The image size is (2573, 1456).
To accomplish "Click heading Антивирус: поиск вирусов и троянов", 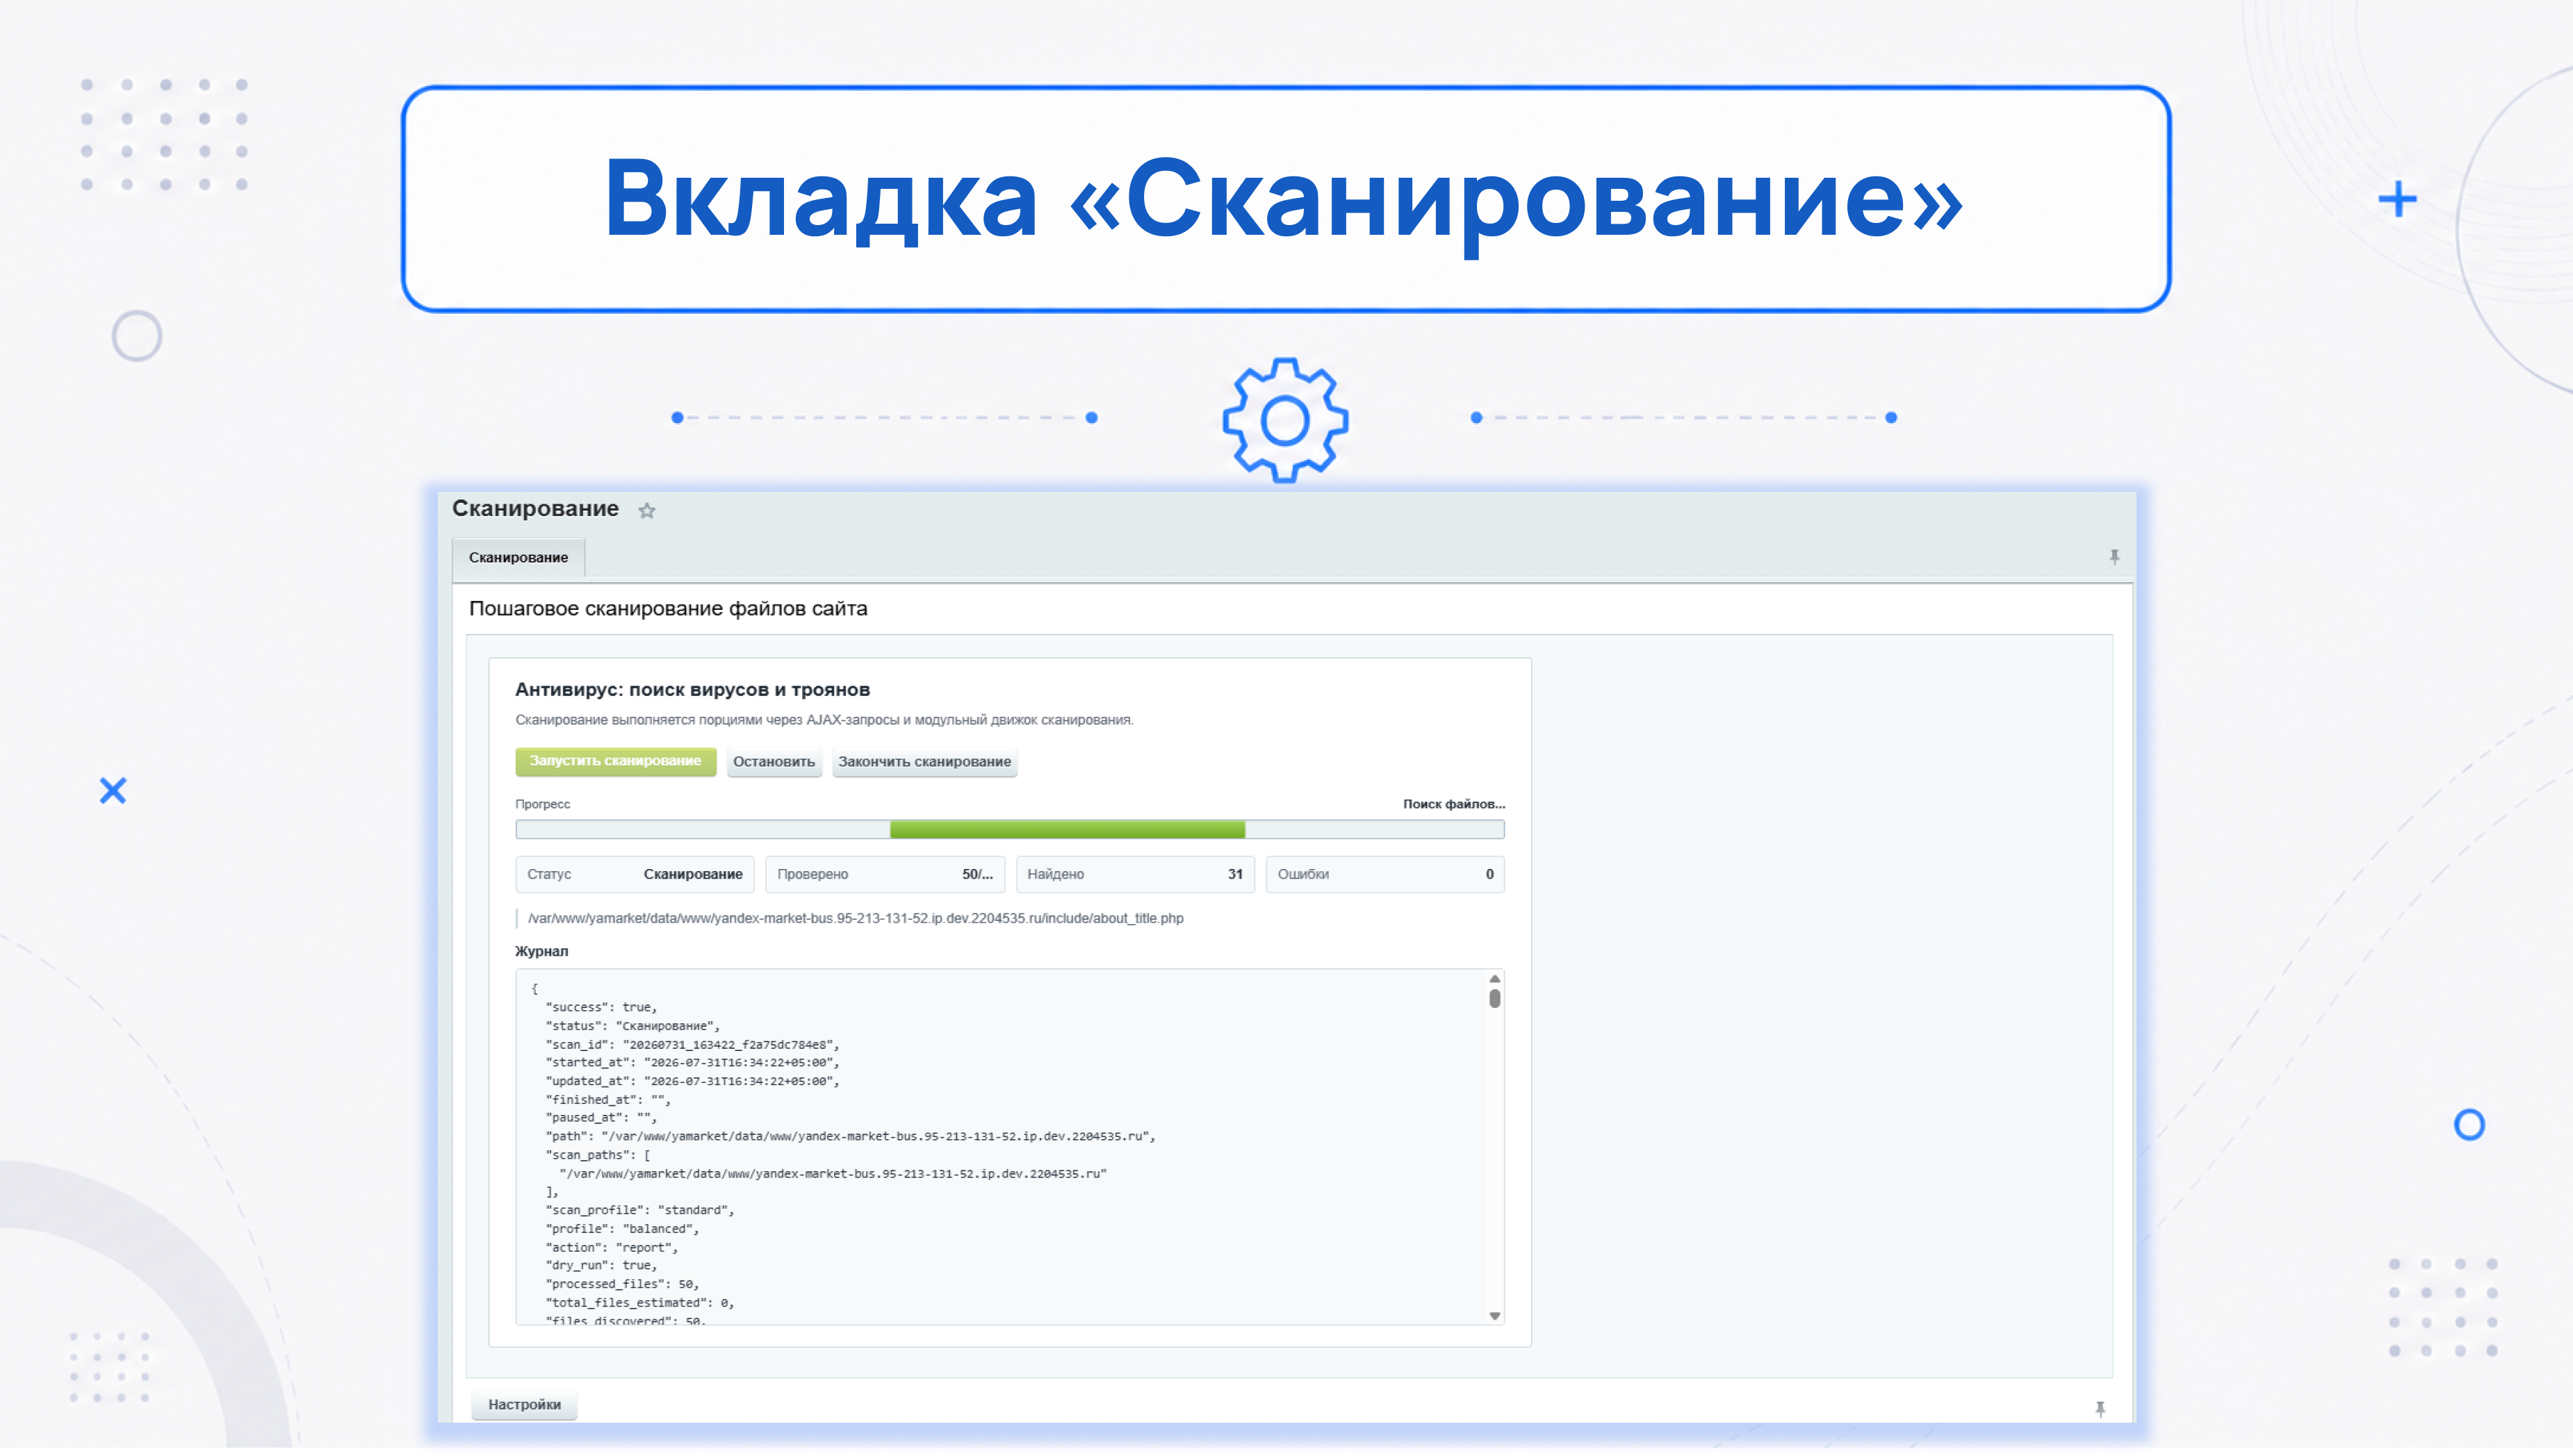I will tap(692, 690).
